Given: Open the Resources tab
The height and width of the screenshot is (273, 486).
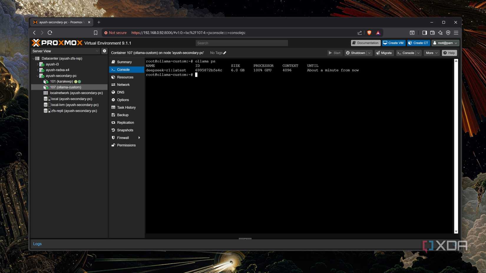Looking at the screenshot, I should tap(127, 77).
